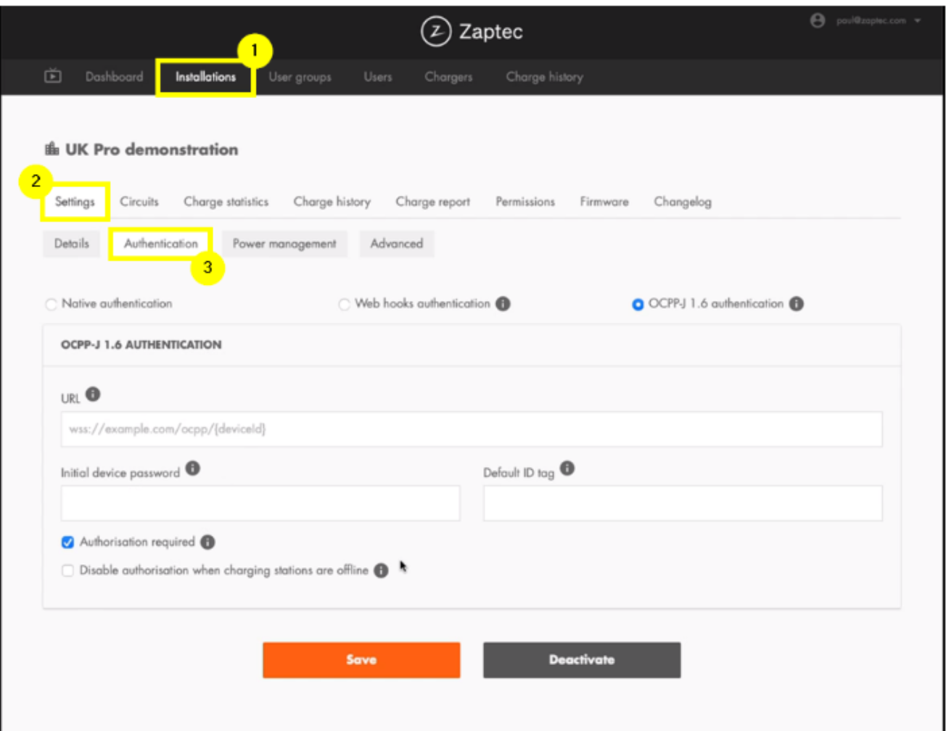Focus the Default ID tag field
The width and height of the screenshot is (946, 731).
point(683,503)
